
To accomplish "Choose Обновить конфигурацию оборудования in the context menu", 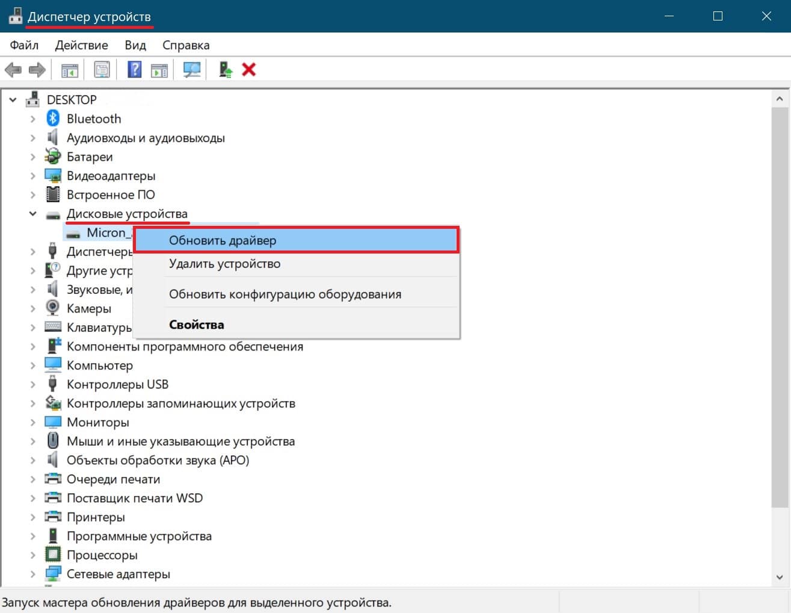I will (296, 294).
